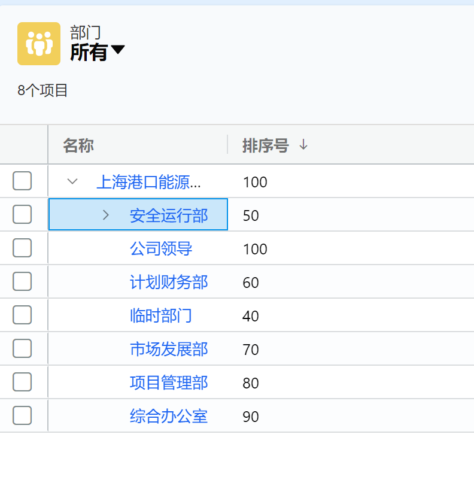
Task: Open the 综合办公室 link
Action: coord(169,416)
